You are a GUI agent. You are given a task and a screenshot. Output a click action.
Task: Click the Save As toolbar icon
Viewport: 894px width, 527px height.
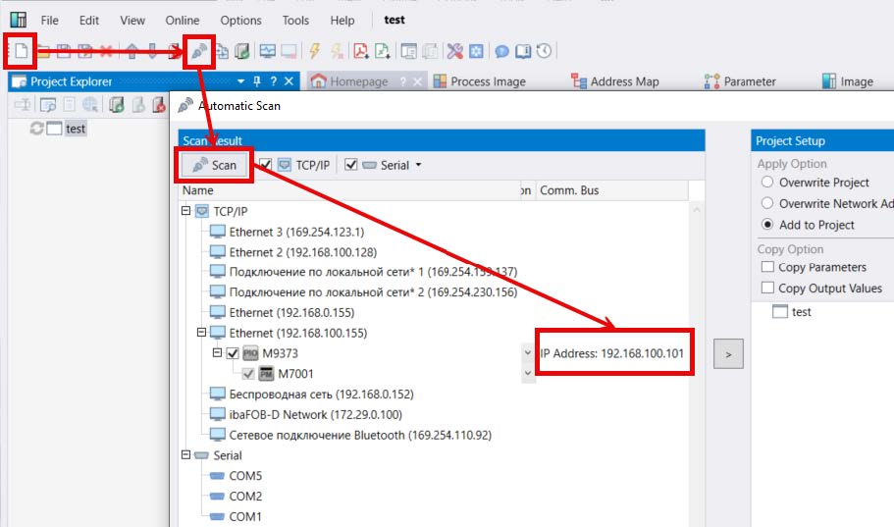tap(85, 51)
